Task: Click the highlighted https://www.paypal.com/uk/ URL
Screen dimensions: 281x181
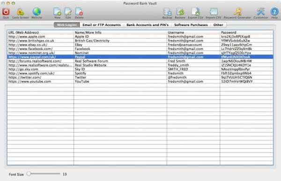Action: (32, 57)
